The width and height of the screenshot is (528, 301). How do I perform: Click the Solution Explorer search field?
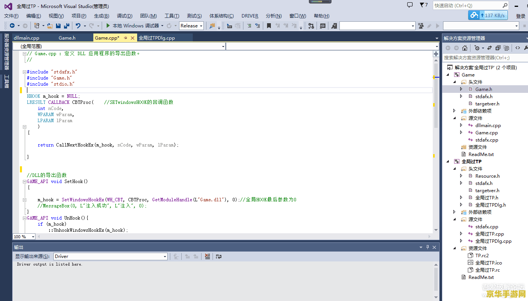(x=485, y=58)
